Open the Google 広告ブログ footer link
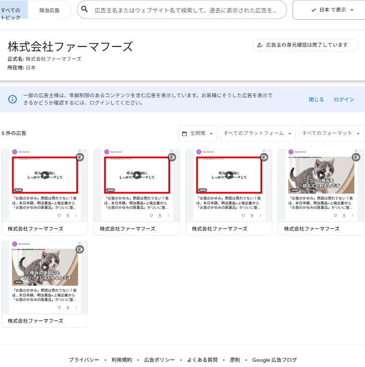The height and width of the screenshot is (367, 365). (274, 360)
